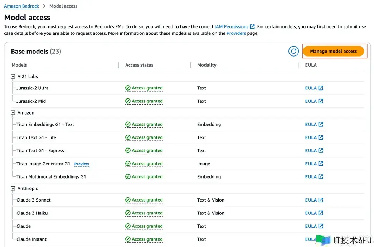Collapse the Anthropic model group
374x247 pixels.
click(13, 188)
